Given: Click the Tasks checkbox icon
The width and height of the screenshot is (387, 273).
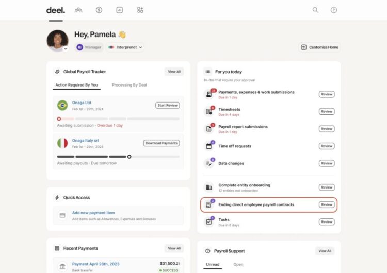Looking at the screenshot, I should click(x=209, y=222).
